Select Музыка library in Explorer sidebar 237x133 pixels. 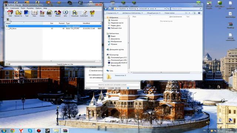(x=114, y=44)
